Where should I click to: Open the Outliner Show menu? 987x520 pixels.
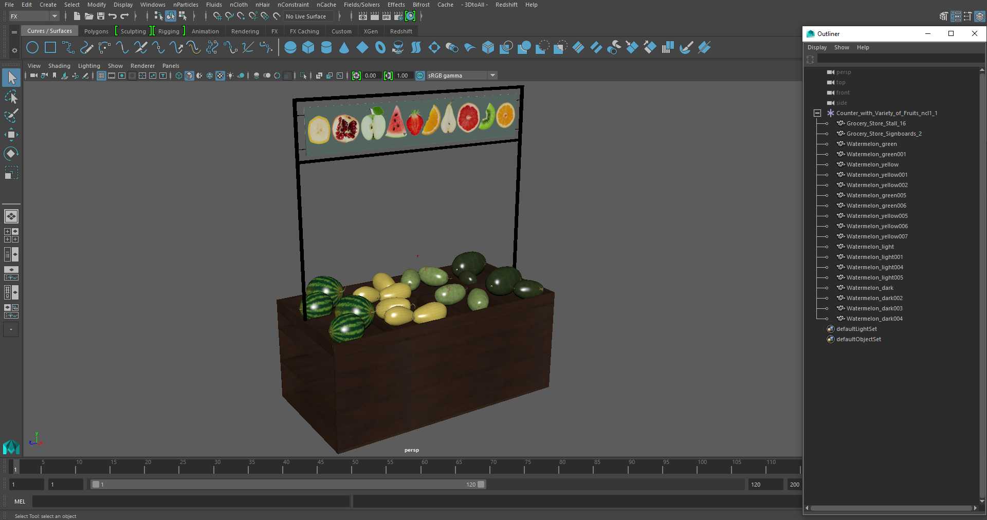point(842,47)
